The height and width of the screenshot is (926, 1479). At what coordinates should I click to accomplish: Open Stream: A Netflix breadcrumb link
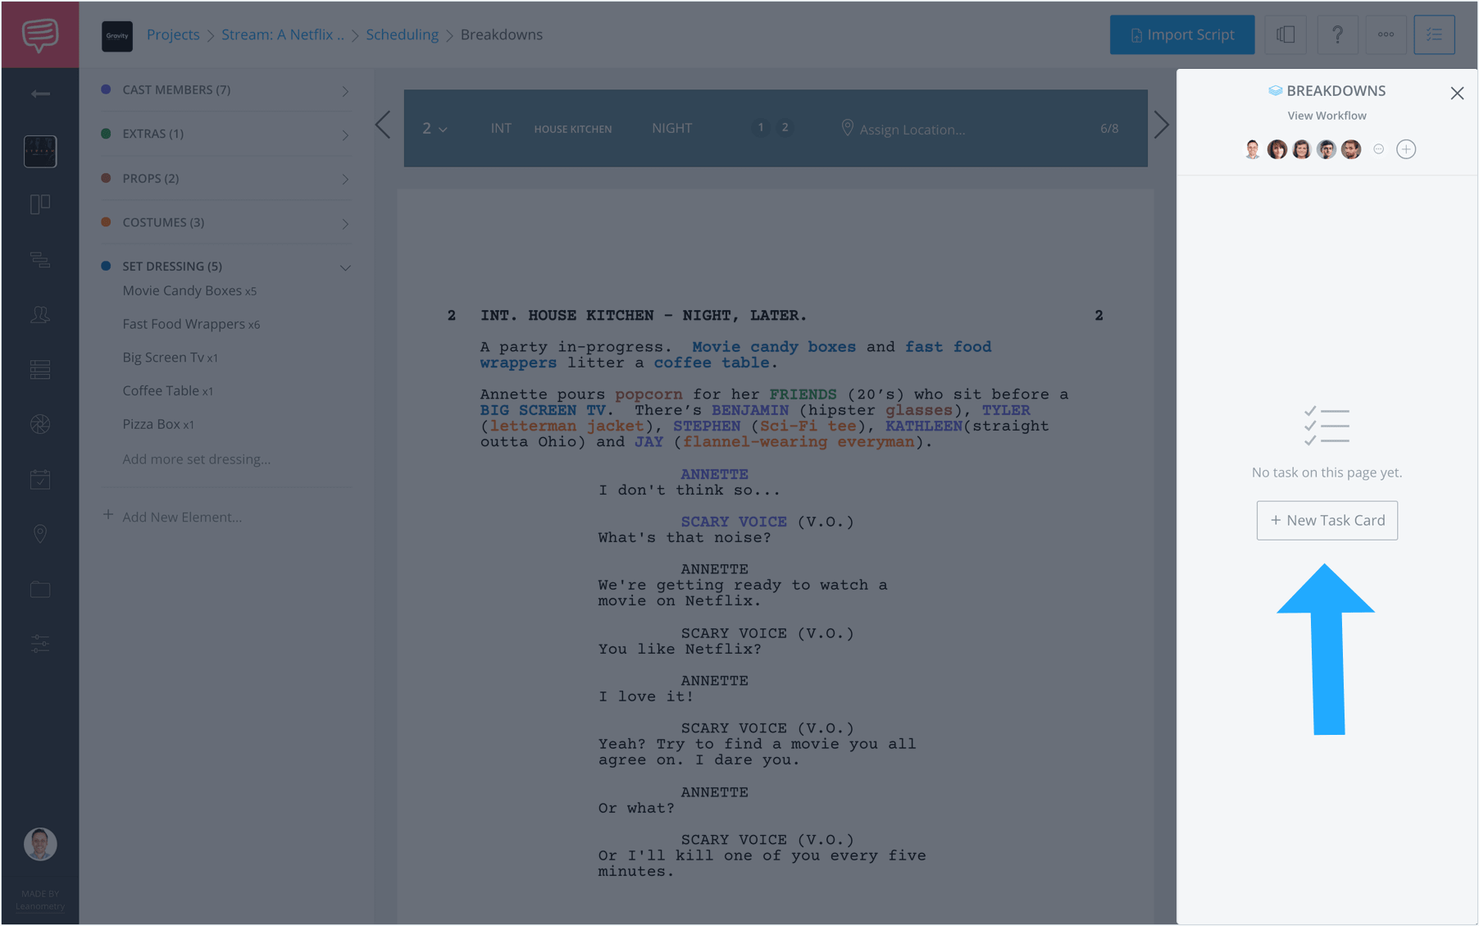(x=283, y=34)
